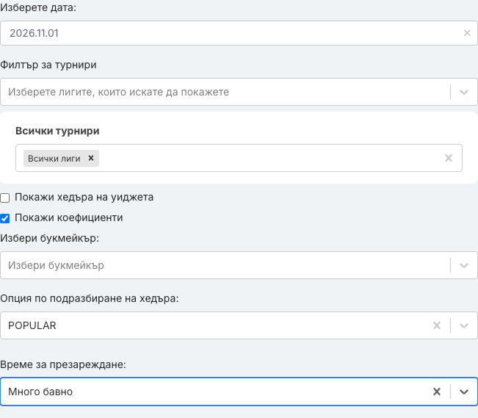Expand the POPULAR header option dropdown
The image size is (478, 418).
click(x=463, y=325)
